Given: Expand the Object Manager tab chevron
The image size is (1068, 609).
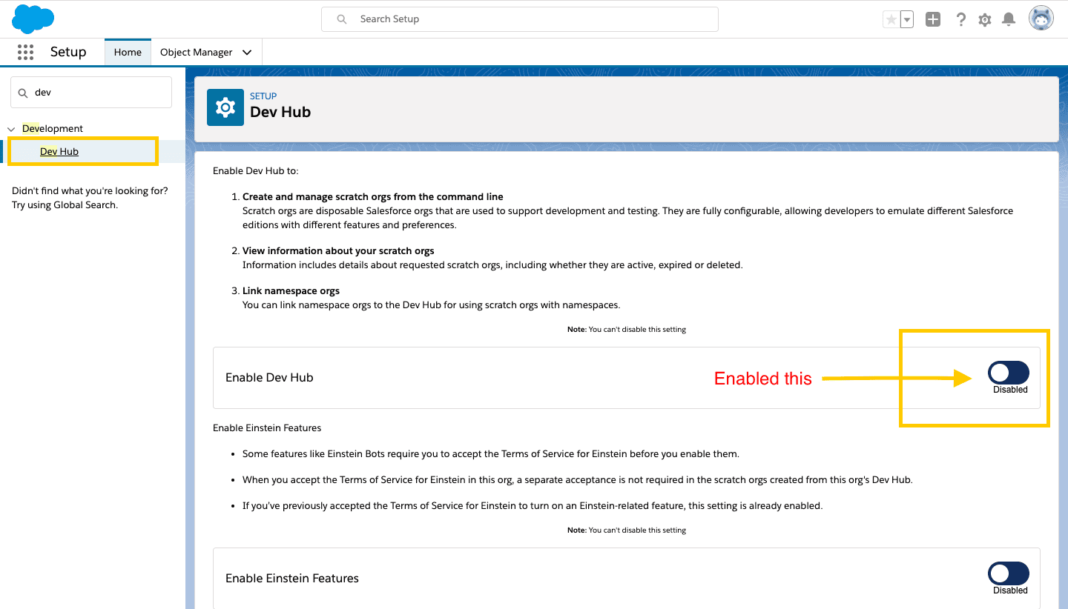Looking at the screenshot, I should pyautogui.click(x=247, y=52).
